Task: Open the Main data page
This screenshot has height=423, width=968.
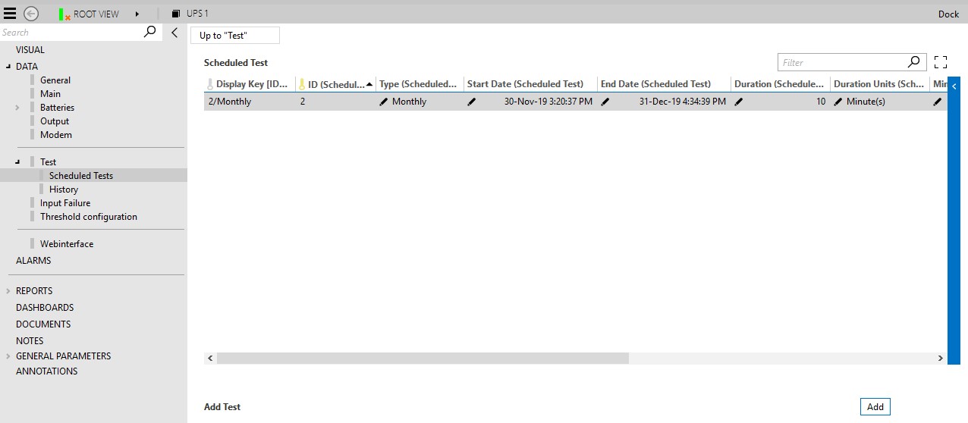Action: pos(50,94)
